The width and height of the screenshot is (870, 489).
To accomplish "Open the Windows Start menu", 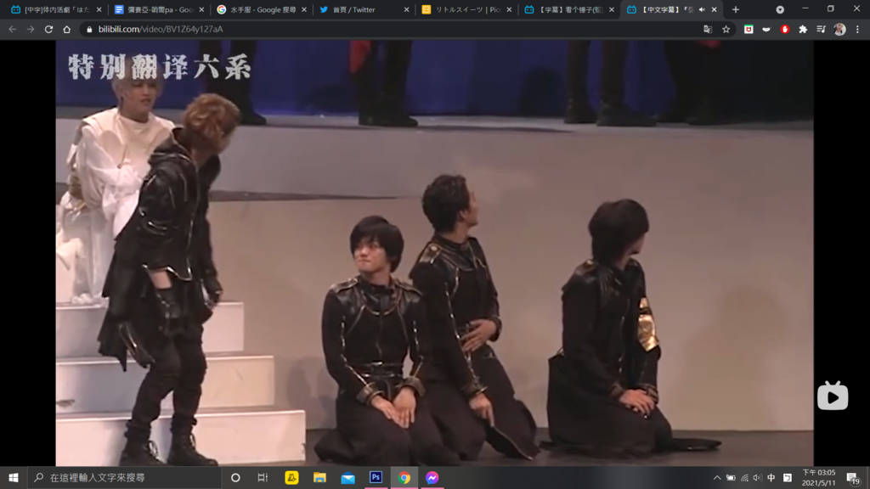I will pyautogui.click(x=14, y=477).
